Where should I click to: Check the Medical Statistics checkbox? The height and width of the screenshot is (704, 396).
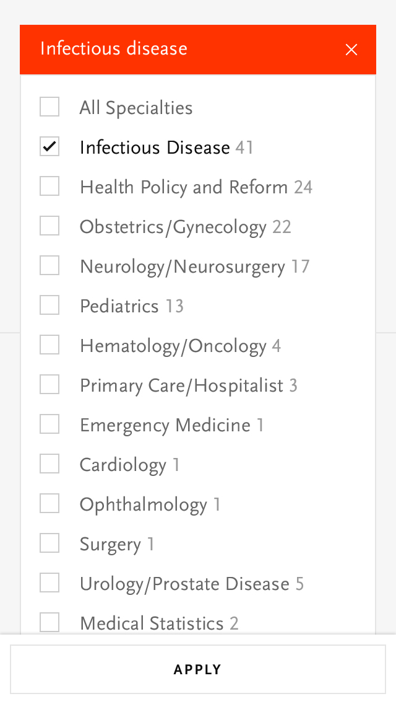tap(49, 622)
